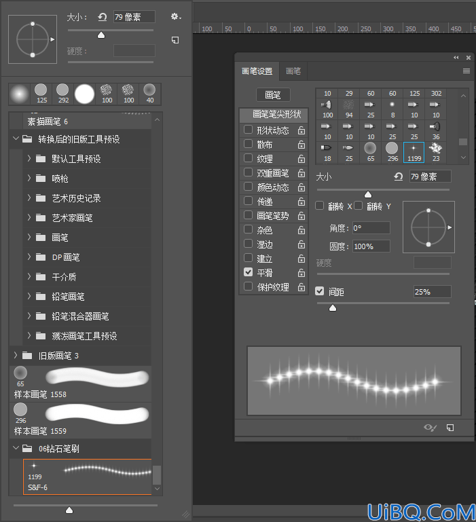Click the 间距 spacing slider handle
476x522 pixels.
click(x=333, y=308)
